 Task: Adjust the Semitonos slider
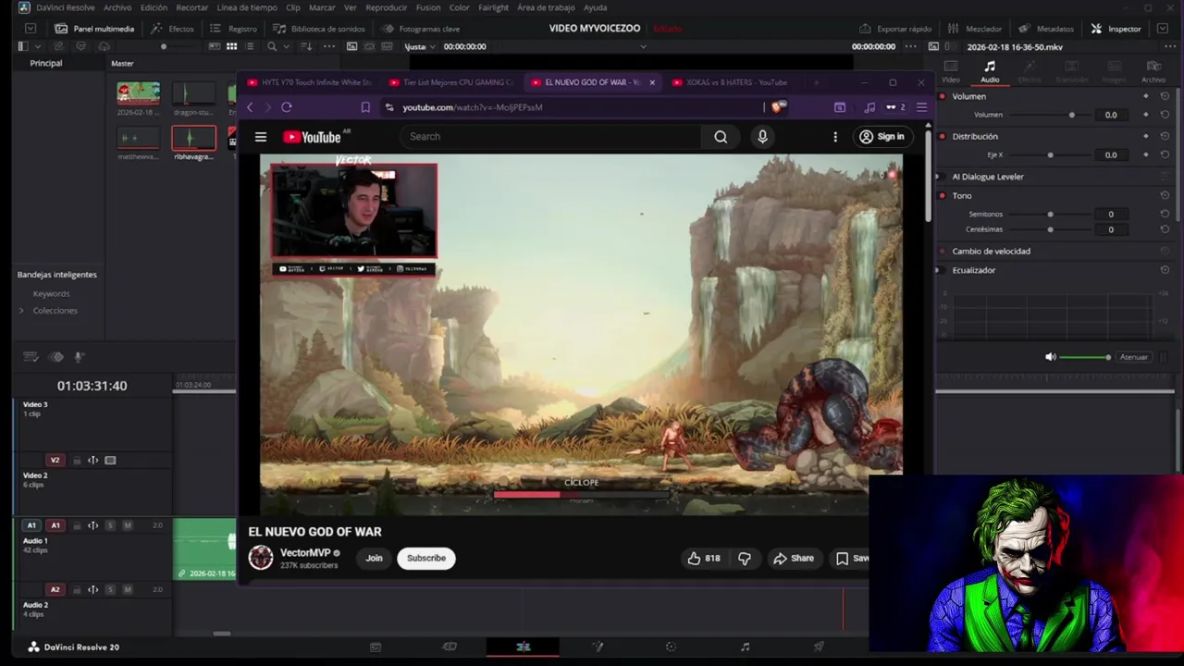[1050, 214]
